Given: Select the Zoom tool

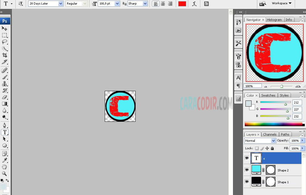Looking at the screenshot, I should pos(4,174).
